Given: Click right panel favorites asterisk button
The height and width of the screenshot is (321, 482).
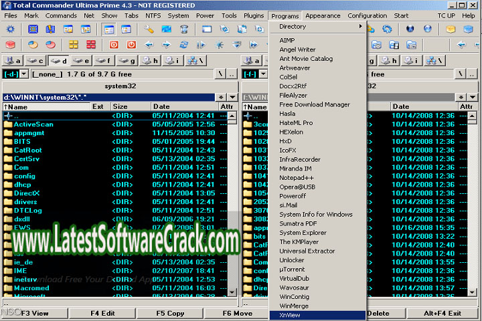Looking at the screenshot, I should pos(461,98).
